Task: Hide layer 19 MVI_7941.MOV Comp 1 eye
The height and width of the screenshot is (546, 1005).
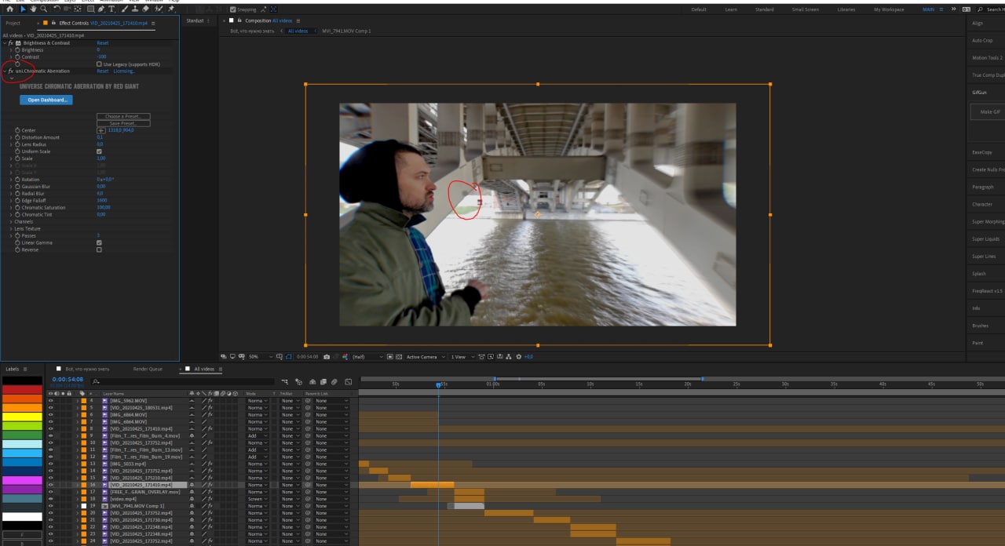Action: (51, 506)
